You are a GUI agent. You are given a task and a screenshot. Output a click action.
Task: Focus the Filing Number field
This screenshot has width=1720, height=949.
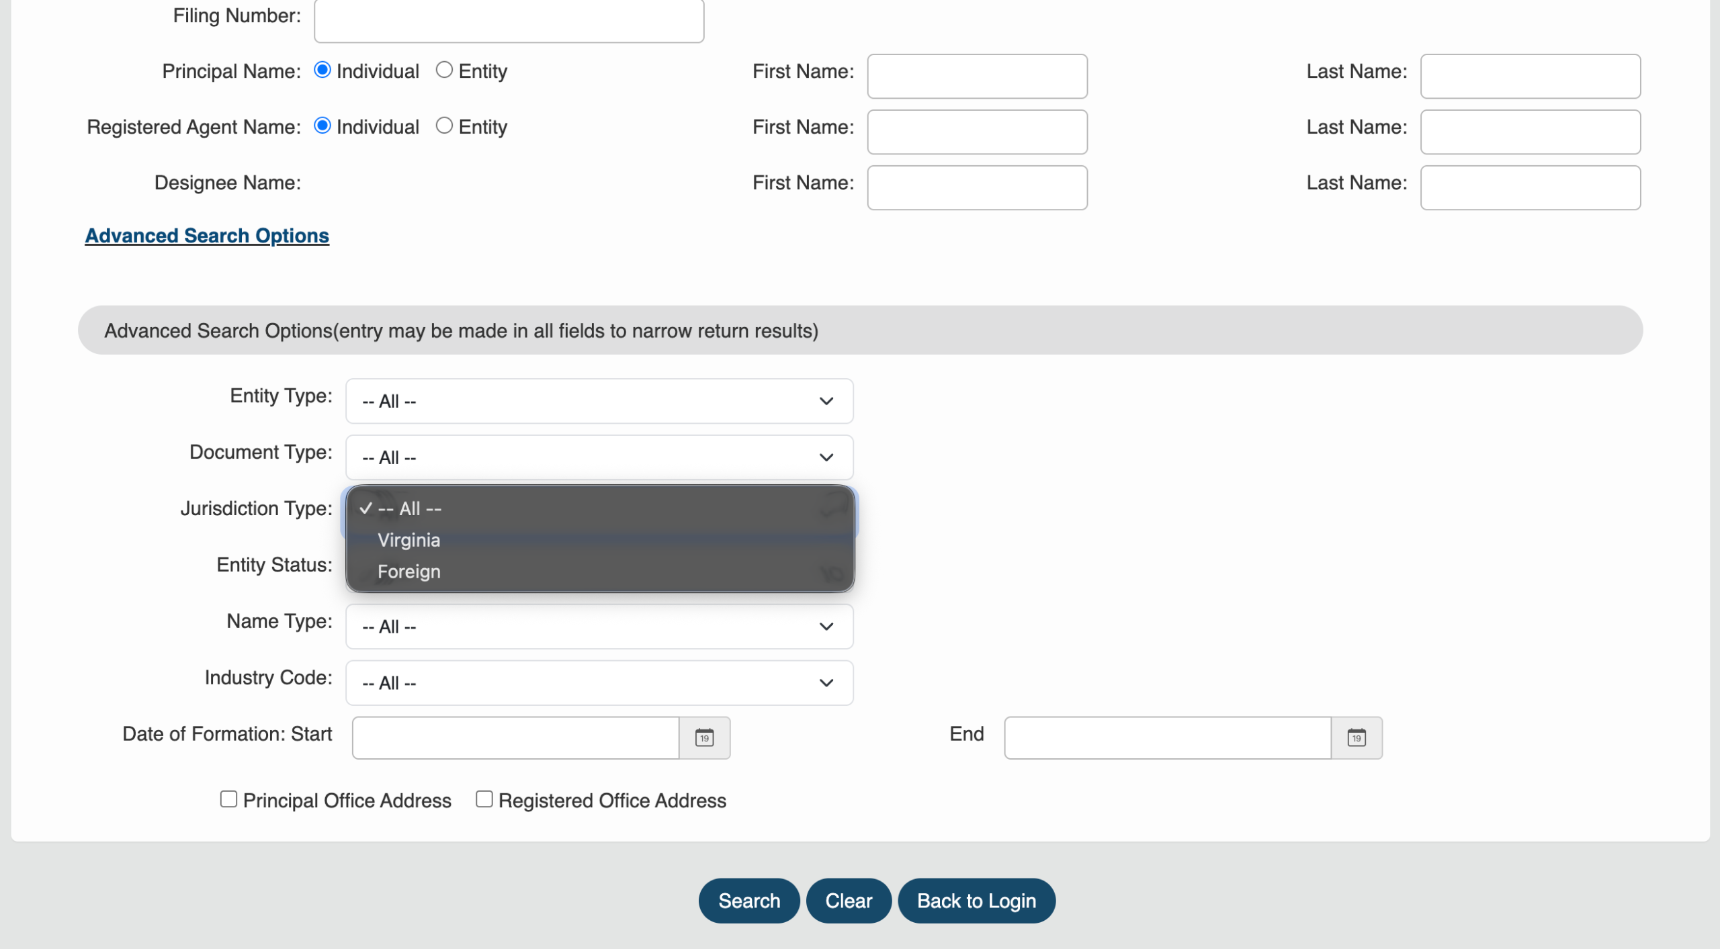509,20
